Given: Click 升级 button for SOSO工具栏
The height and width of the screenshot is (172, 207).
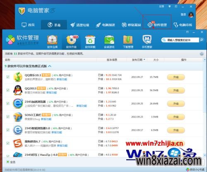Looking at the screenshot, I should tap(176, 117).
